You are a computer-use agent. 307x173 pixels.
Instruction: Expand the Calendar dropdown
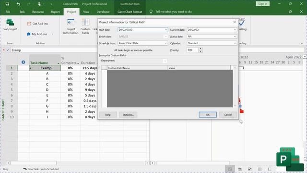tap(235, 43)
